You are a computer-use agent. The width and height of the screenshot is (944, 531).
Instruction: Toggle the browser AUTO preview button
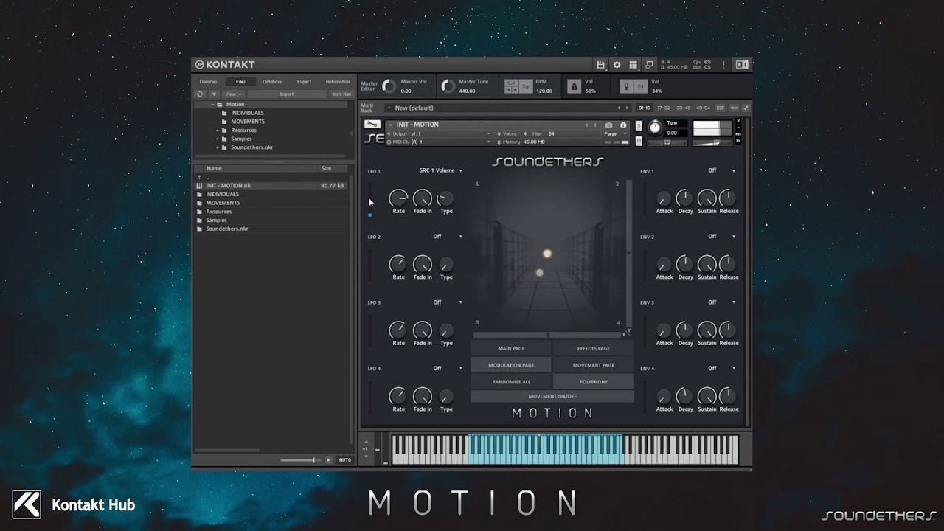coord(344,459)
